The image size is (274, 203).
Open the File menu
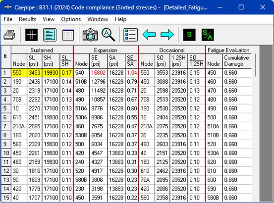click(8, 19)
